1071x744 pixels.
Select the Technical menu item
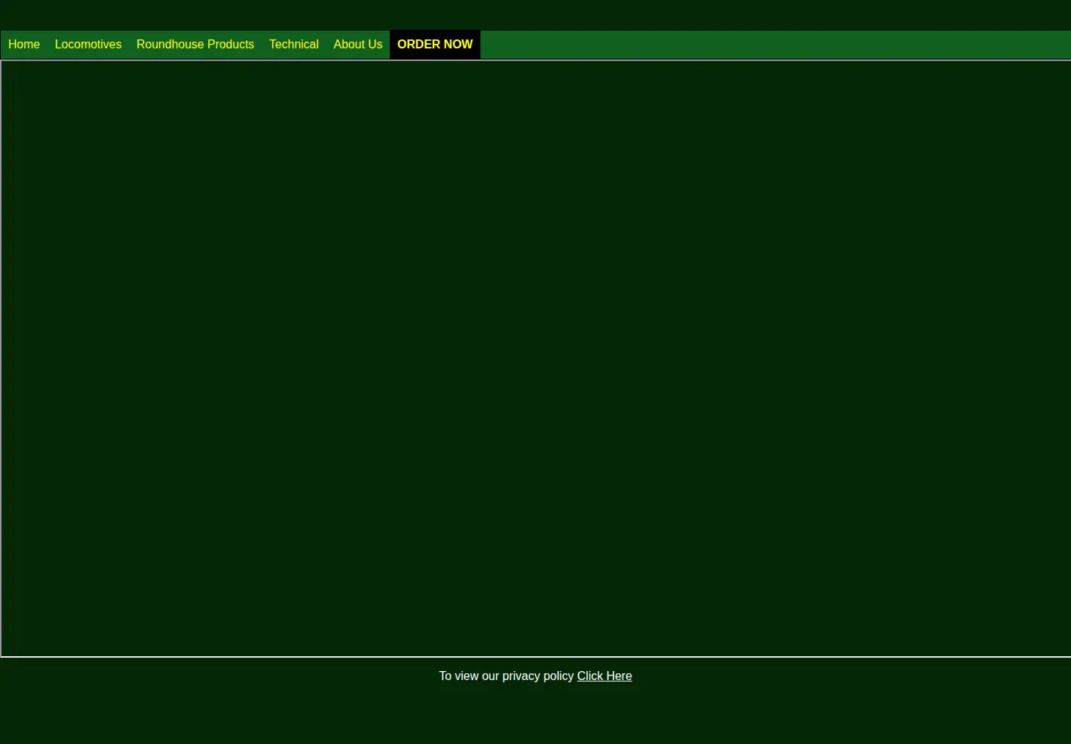pyautogui.click(x=294, y=45)
